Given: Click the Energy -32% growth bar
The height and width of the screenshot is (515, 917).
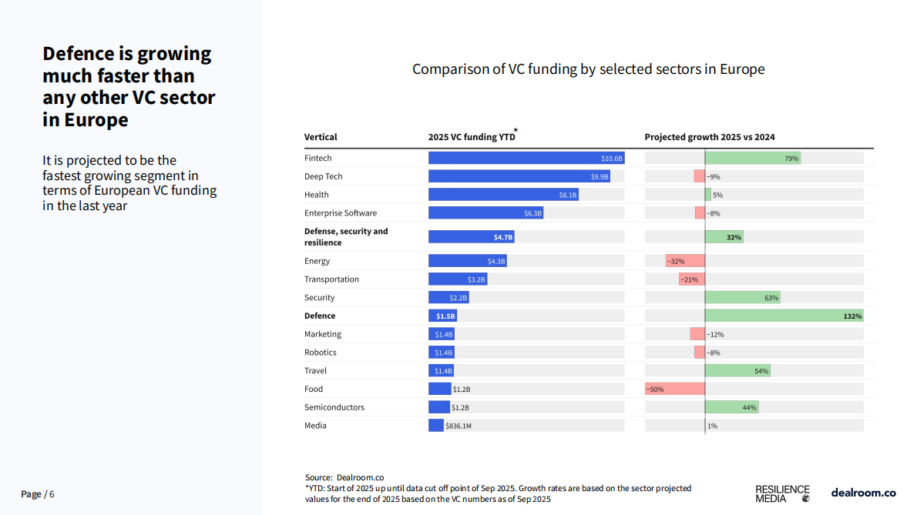Looking at the screenshot, I should [x=685, y=261].
